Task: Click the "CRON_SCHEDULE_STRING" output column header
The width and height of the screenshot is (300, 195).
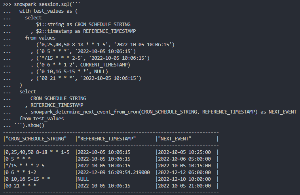Action: (x=36, y=138)
